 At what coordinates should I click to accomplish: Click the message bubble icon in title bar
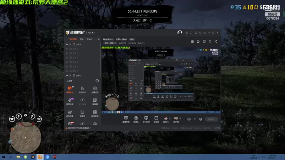point(191,33)
